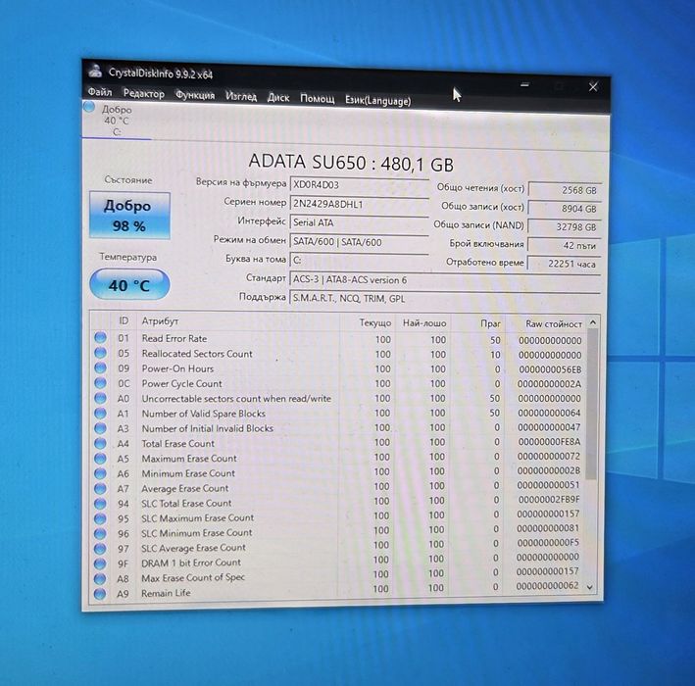Click the status icon for Minimum Erase Count
Image resolution: width=695 pixels, height=686 pixels.
pos(101,473)
